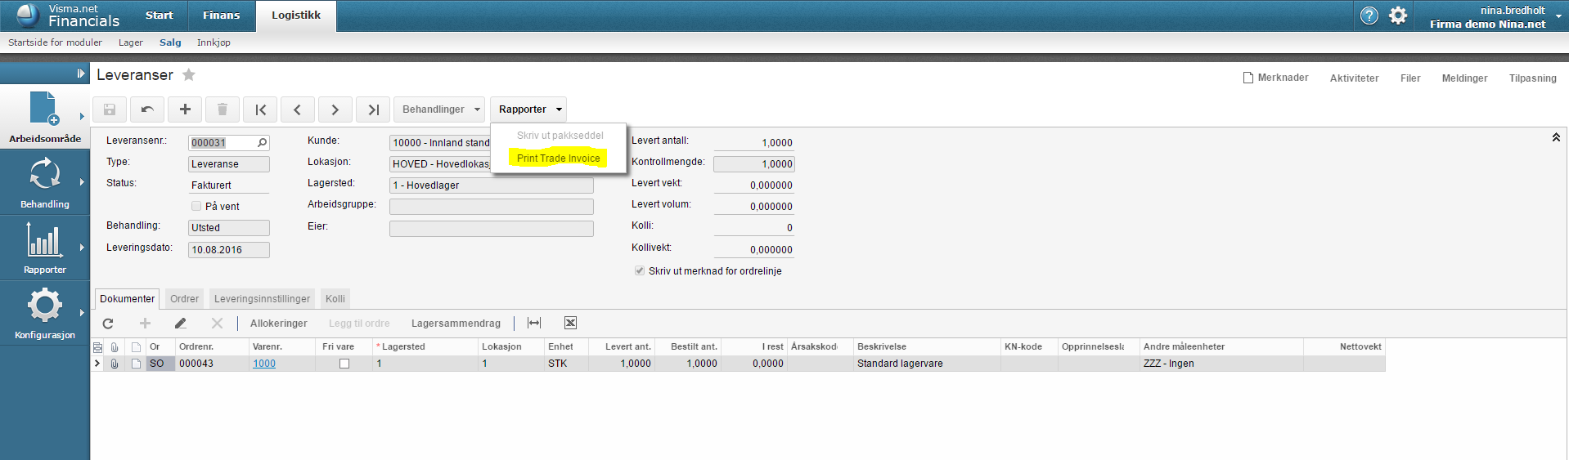The image size is (1569, 460).
Task: Open Arbeidsområde in the sidebar
Action: (44, 118)
